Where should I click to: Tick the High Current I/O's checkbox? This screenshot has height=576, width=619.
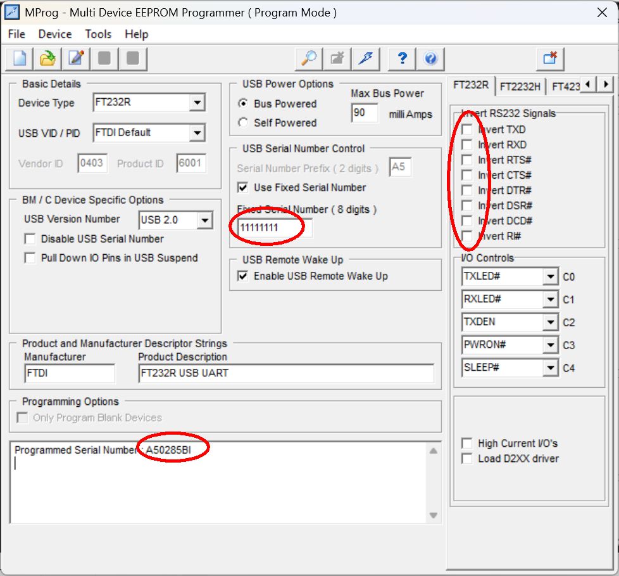[x=467, y=444]
